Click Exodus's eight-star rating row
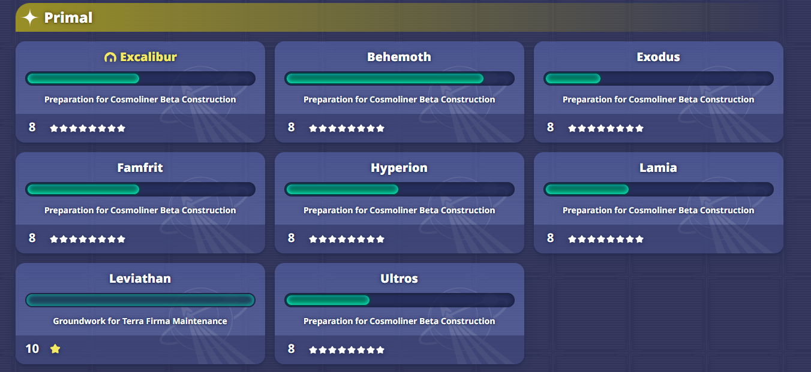Viewport: 811px width, 372px height. pos(606,128)
